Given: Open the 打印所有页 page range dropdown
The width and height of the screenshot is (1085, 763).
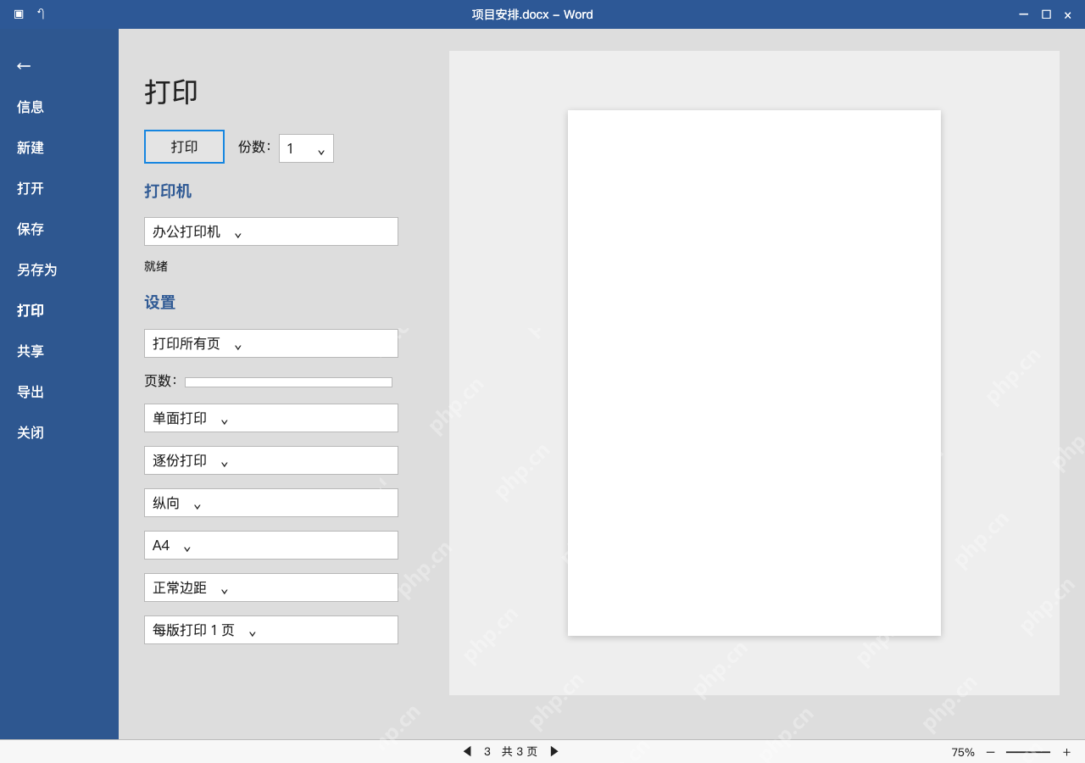Looking at the screenshot, I should point(271,343).
